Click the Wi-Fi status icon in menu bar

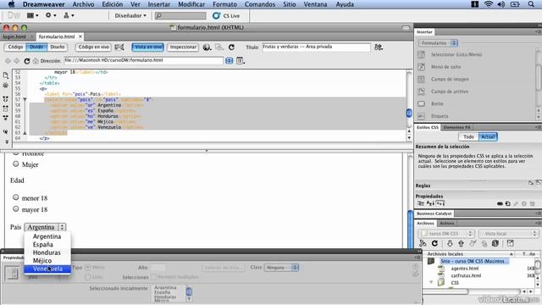coord(489,4)
